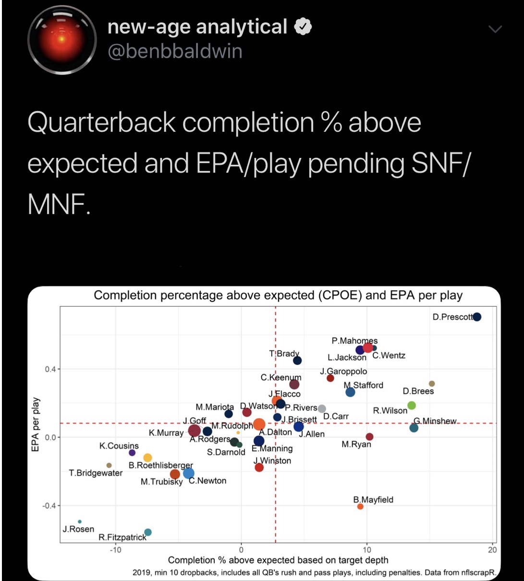
Task: Click the D.Prescott data point
Action: (477, 317)
